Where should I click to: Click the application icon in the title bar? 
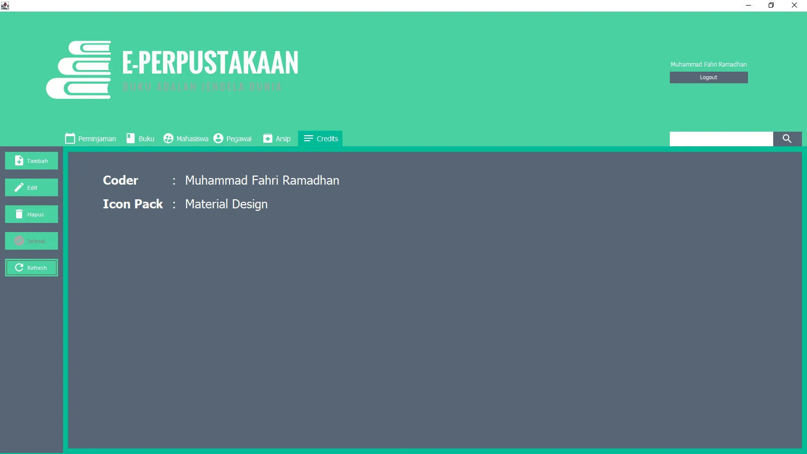(5, 5)
